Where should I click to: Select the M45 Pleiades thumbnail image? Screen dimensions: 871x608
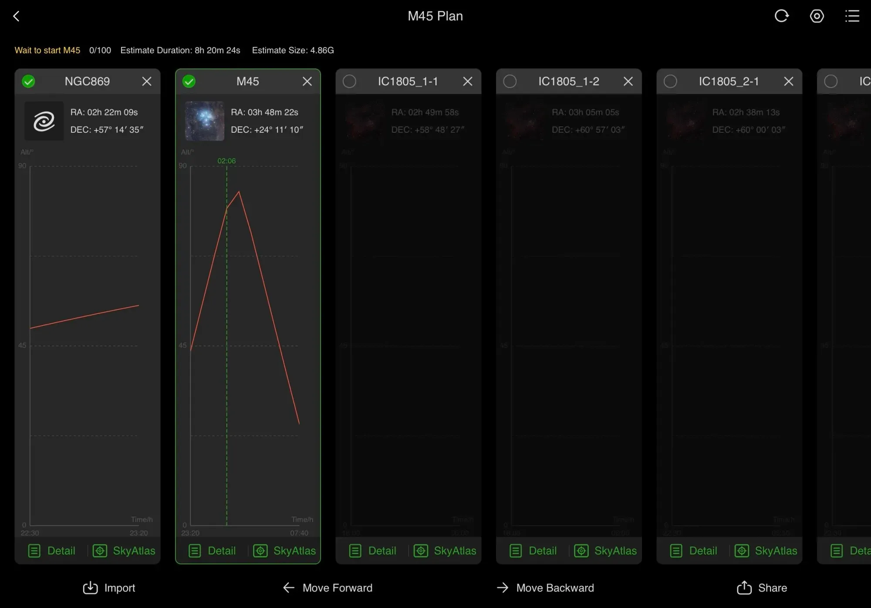[205, 121]
